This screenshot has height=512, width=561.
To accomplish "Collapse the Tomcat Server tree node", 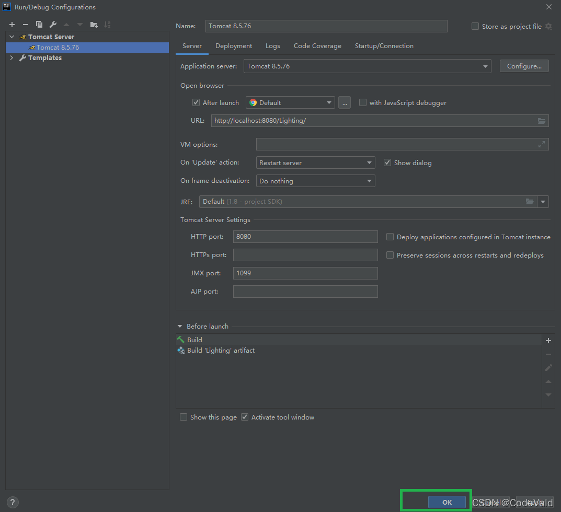I will (12, 37).
